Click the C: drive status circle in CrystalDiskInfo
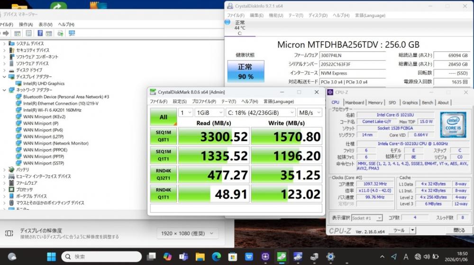 [228, 23]
